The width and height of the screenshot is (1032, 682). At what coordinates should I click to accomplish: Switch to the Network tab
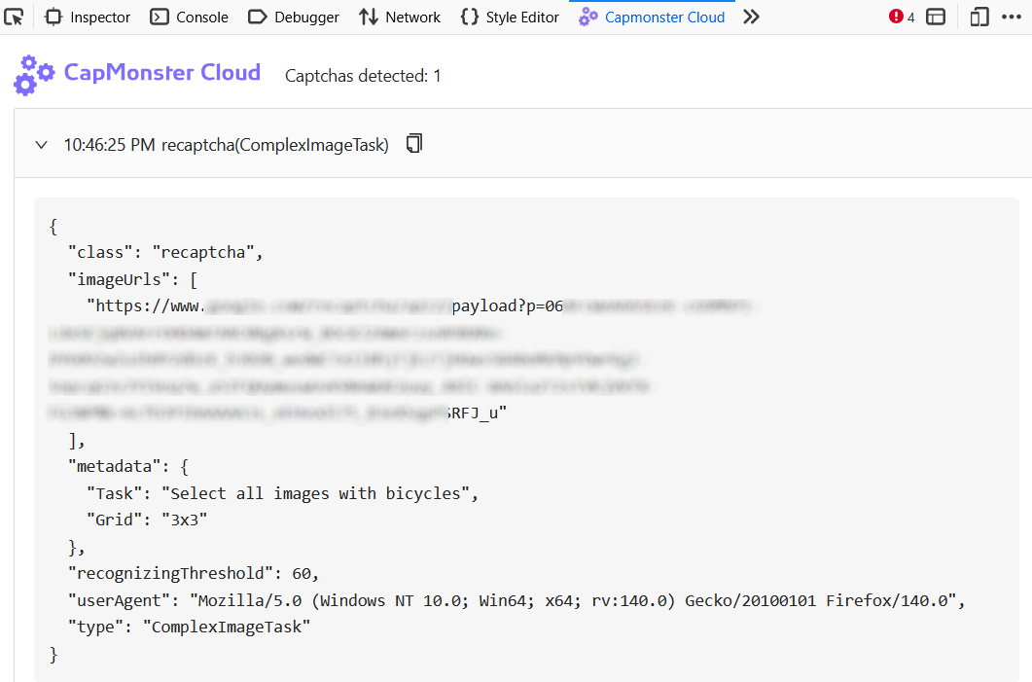[400, 17]
